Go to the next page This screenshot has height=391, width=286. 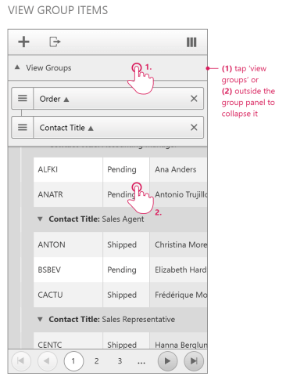168,361
